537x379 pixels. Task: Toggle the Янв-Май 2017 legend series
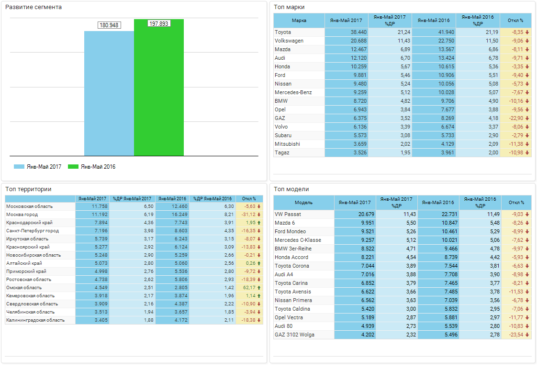(x=44, y=167)
